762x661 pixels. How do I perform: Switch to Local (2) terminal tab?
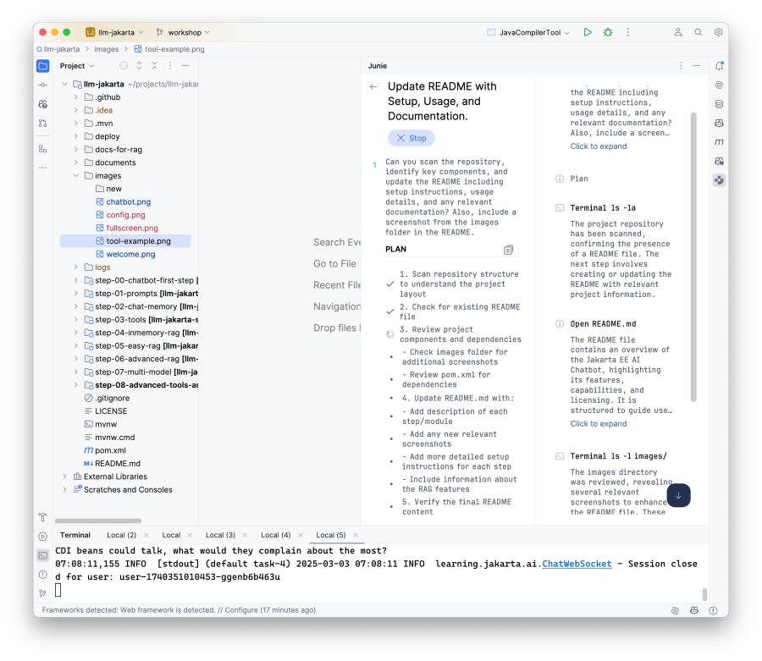pos(121,535)
